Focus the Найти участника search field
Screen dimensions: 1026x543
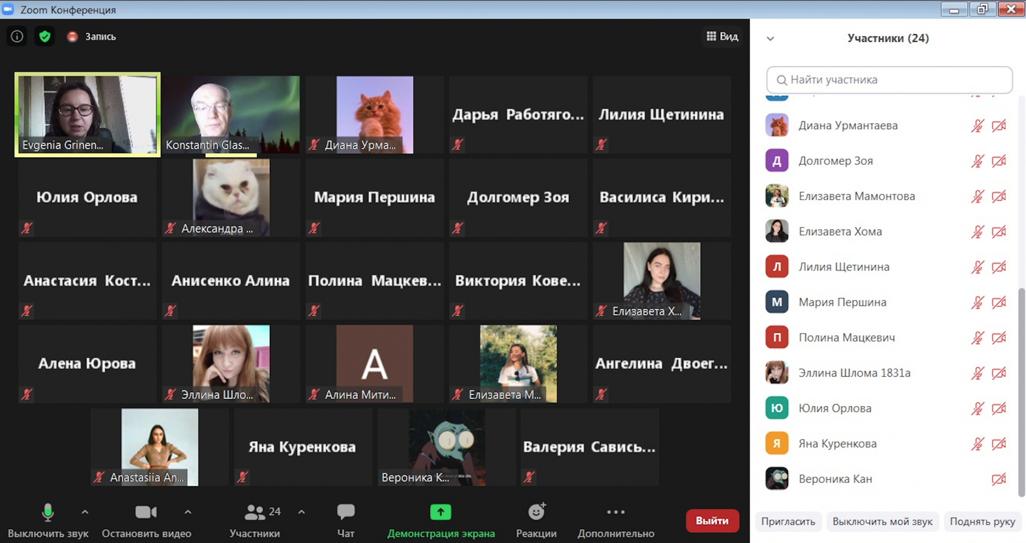(889, 80)
